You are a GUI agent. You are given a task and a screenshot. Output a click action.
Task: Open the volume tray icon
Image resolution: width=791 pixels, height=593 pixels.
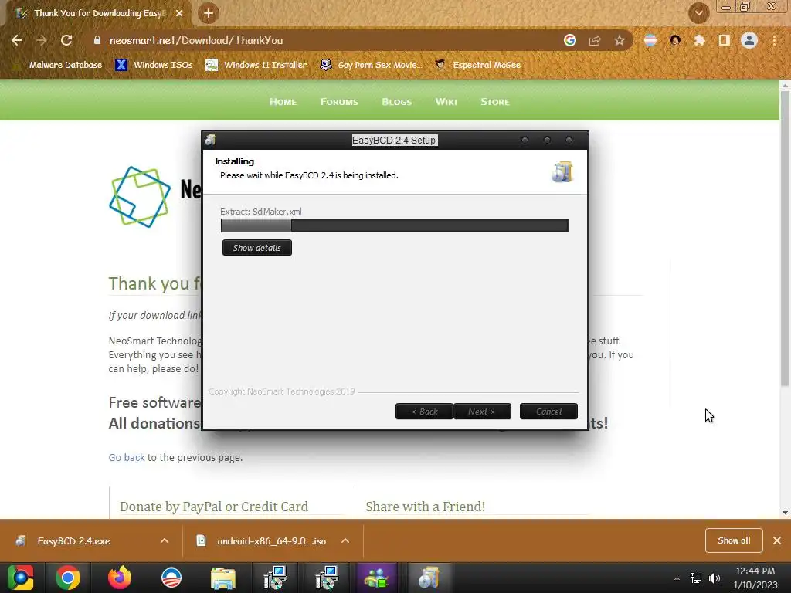pyautogui.click(x=715, y=578)
